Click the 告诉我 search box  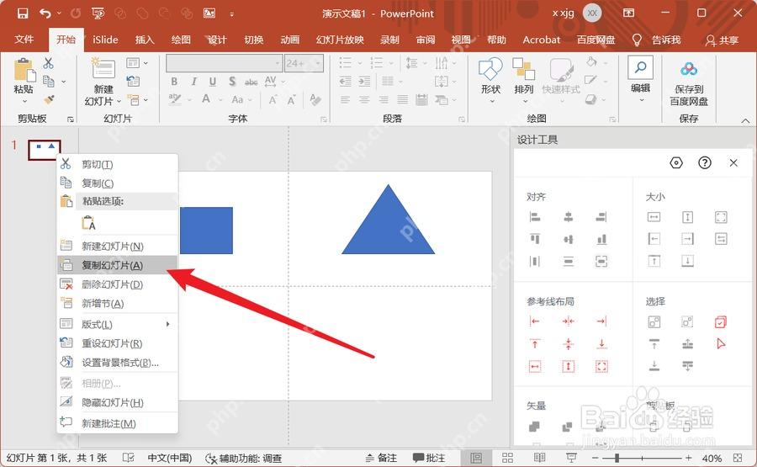[656, 40]
